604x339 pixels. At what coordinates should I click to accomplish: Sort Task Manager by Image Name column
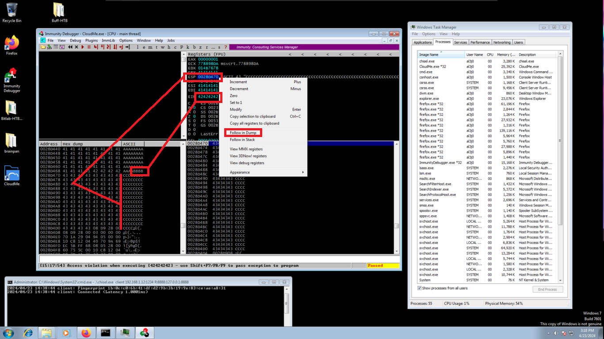click(x=441, y=54)
